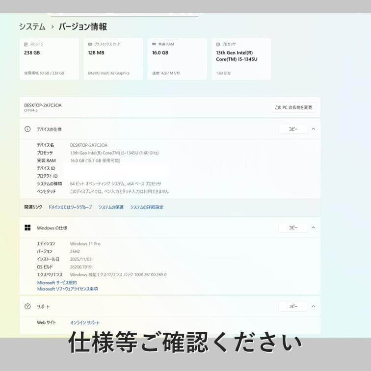
Task: Select the CFFV4-2 model text under PC name
Action: click(x=31, y=110)
